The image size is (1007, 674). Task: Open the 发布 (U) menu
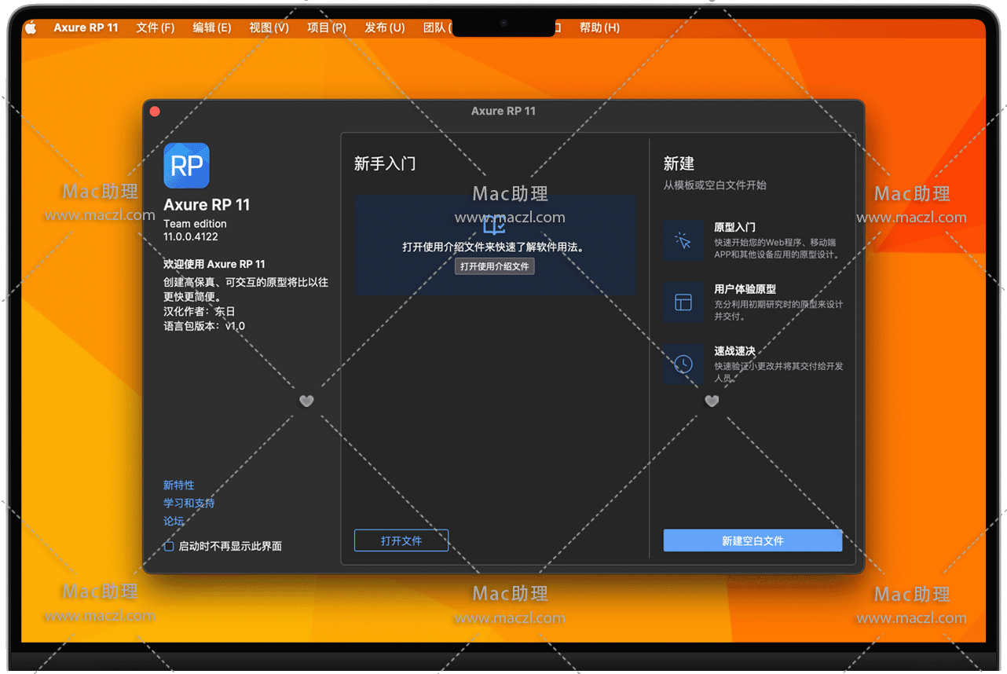(385, 27)
